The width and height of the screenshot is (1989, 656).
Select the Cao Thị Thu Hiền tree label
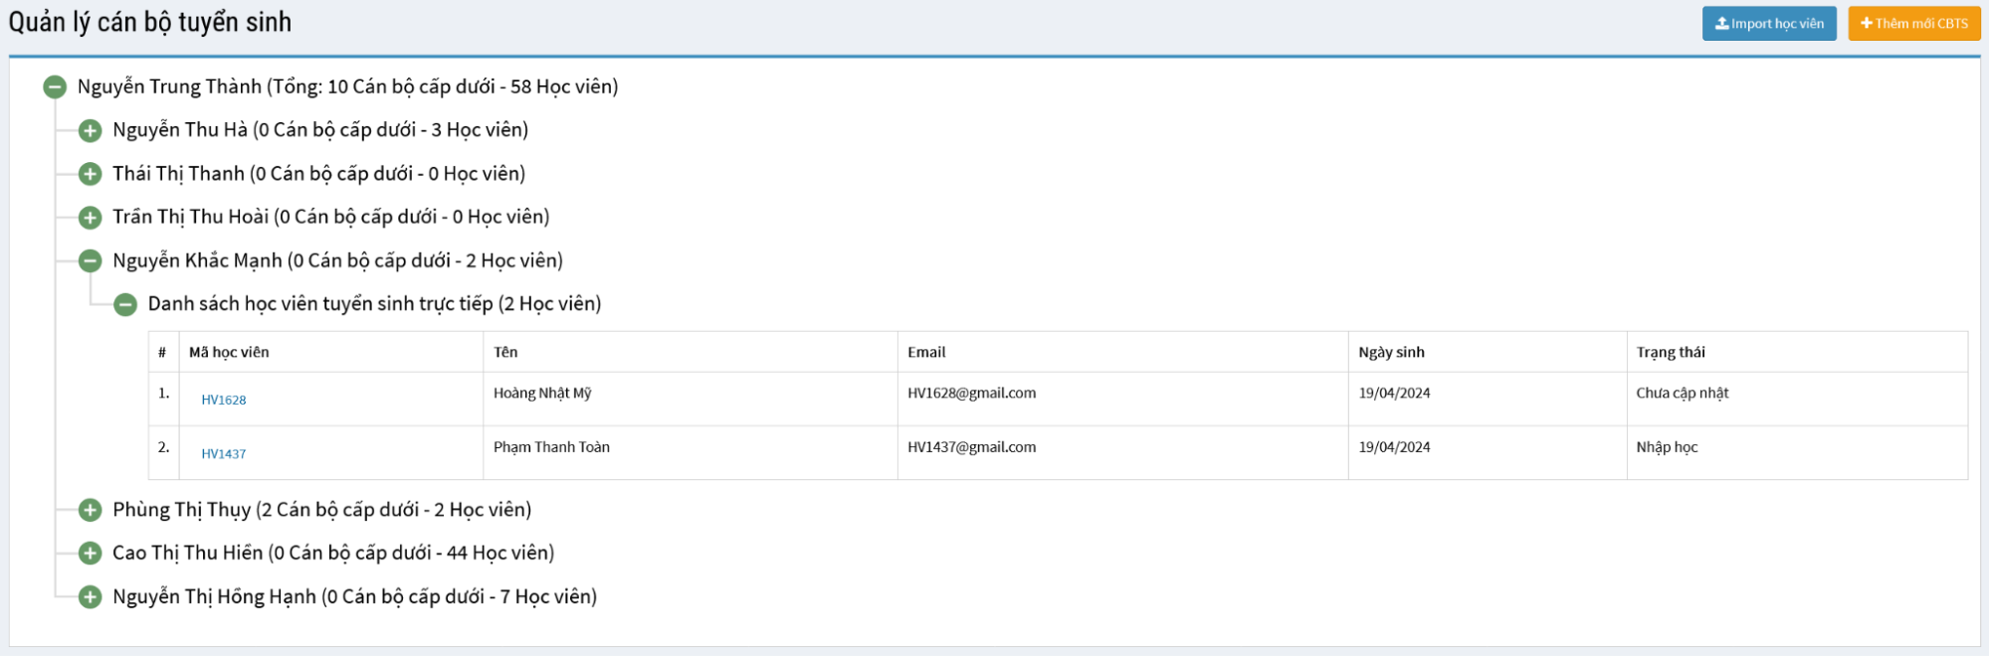pyautogui.click(x=332, y=553)
